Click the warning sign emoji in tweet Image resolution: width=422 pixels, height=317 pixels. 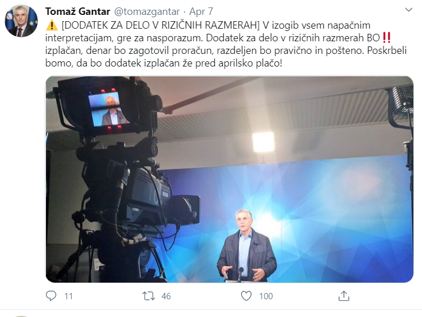(x=52, y=25)
